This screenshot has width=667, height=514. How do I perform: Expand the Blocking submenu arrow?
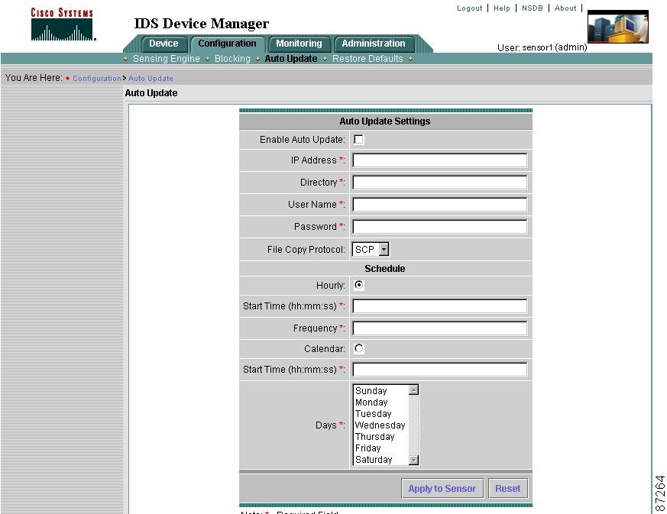[256, 59]
